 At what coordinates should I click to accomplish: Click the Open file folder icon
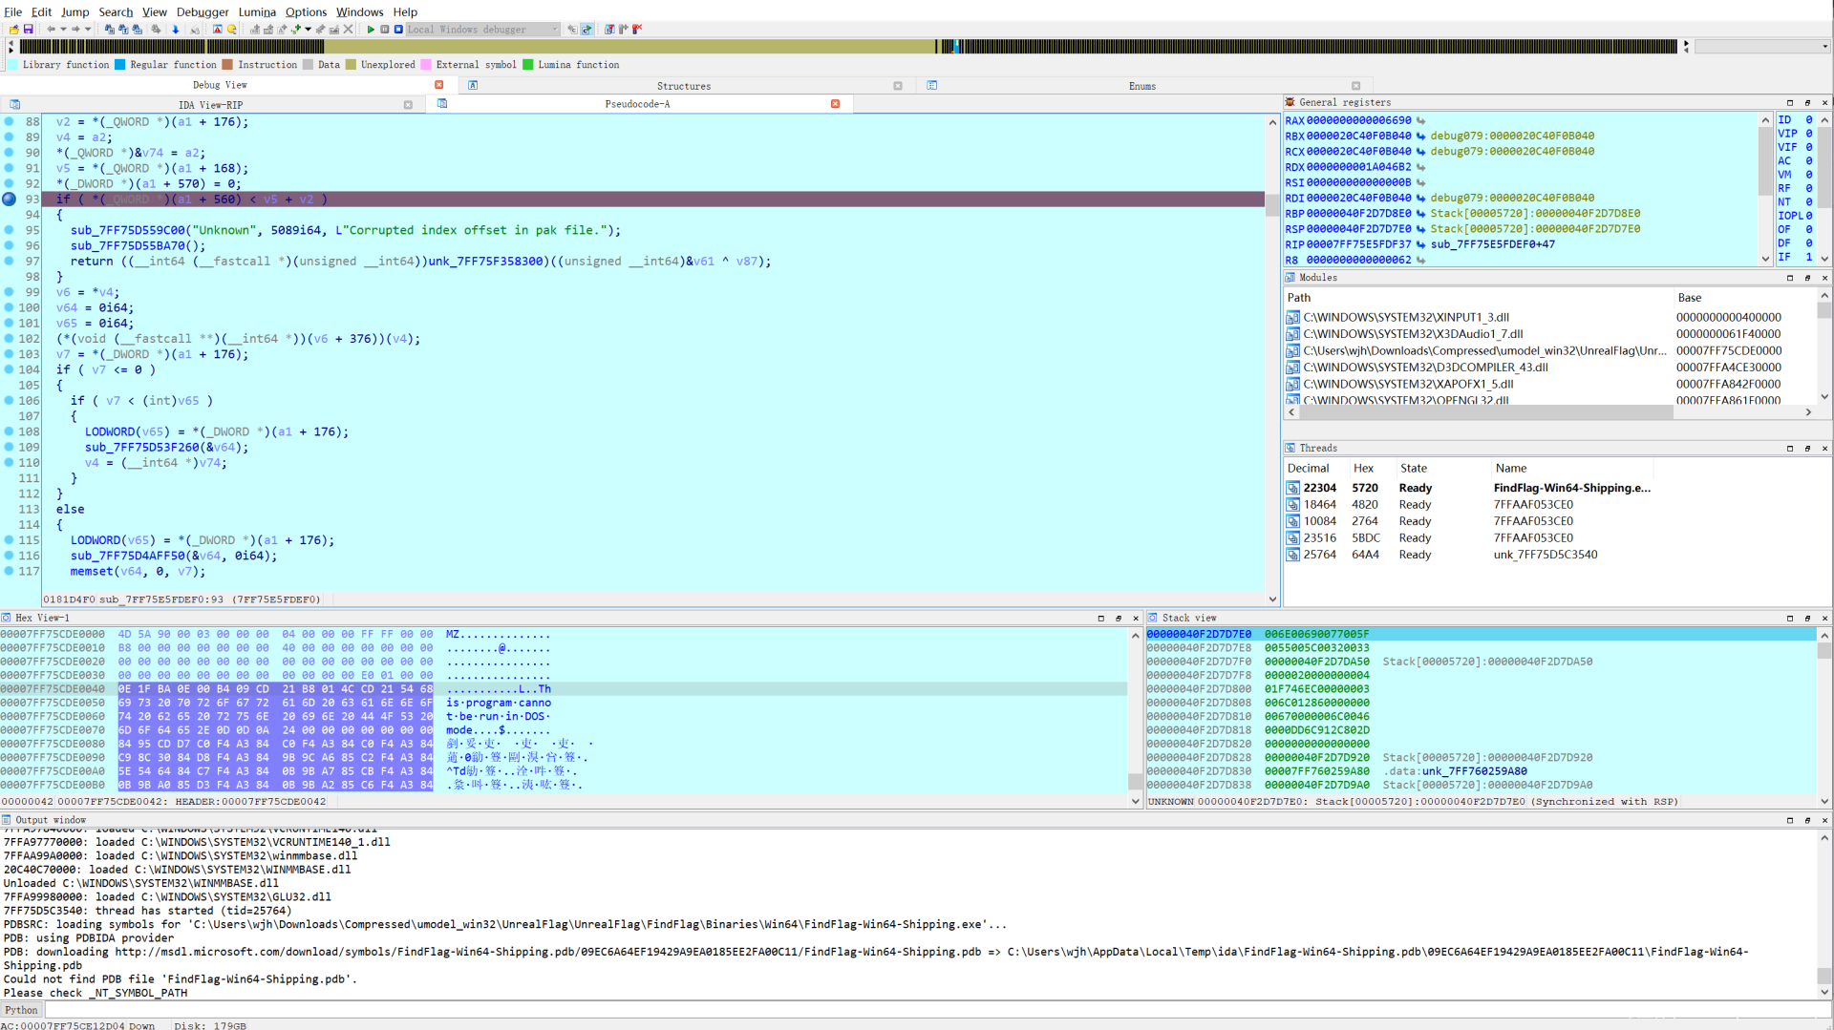[14, 30]
